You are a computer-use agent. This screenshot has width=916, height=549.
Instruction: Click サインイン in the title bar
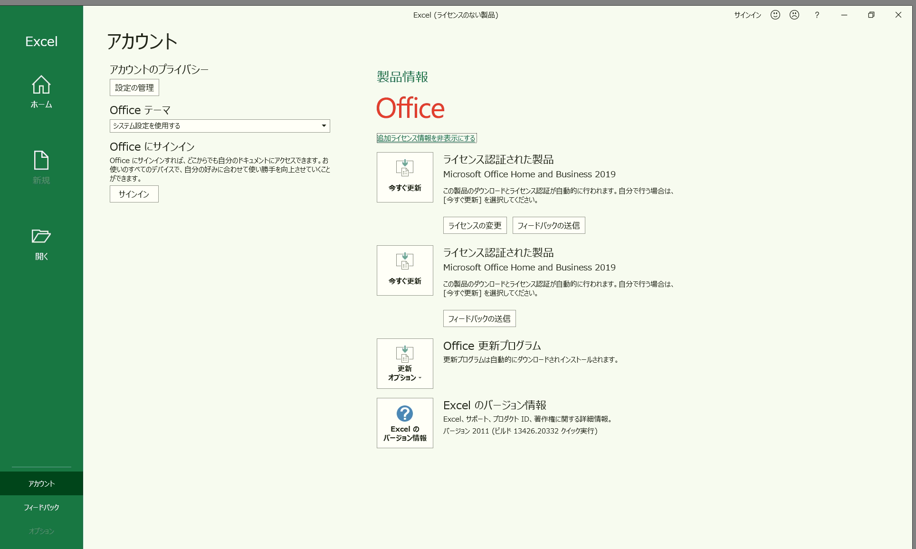coord(747,15)
